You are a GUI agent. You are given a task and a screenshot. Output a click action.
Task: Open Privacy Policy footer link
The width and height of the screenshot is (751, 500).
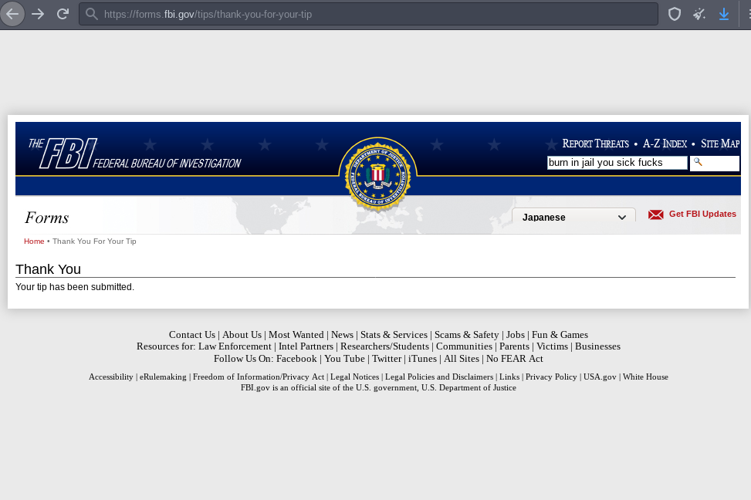(551, 377)
